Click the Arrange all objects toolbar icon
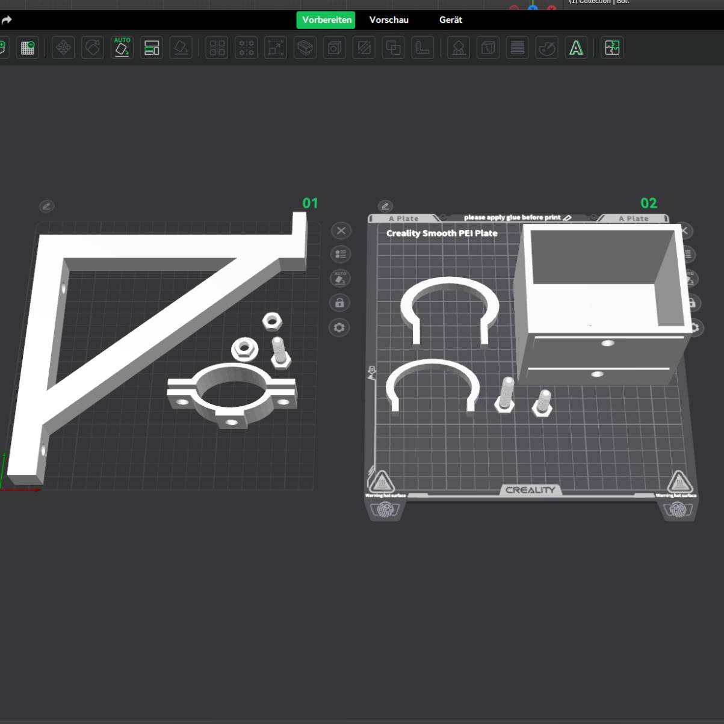Screen dimensions: 724x724 [152, 48]
